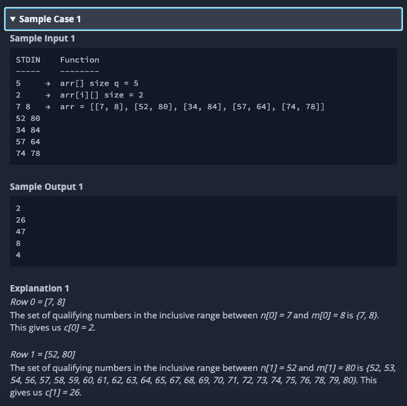407x406 pixels.
Task: Click the Sample Output 1 heading
Action: click(x=47, y=187)
